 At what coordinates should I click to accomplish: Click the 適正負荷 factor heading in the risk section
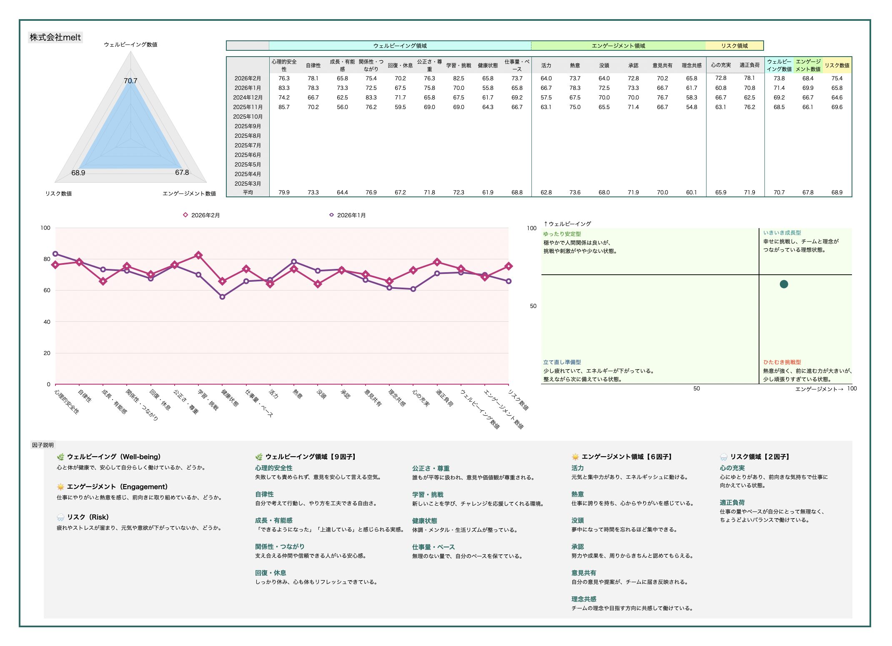[732, 503]
